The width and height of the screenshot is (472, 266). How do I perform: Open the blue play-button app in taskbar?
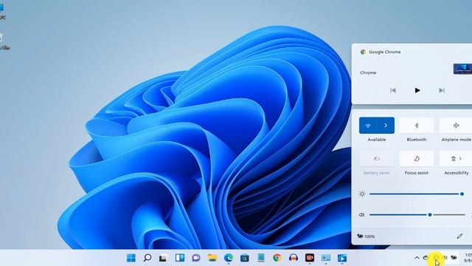point(342,258)
